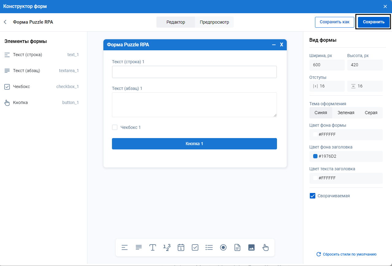Add a file element using the document icon

pos(237,248)
